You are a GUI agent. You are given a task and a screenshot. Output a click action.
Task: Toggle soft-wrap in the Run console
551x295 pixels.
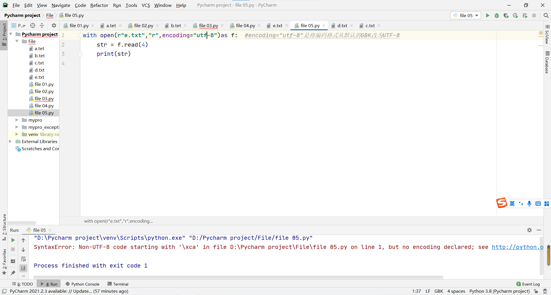[x=23, y=259]
